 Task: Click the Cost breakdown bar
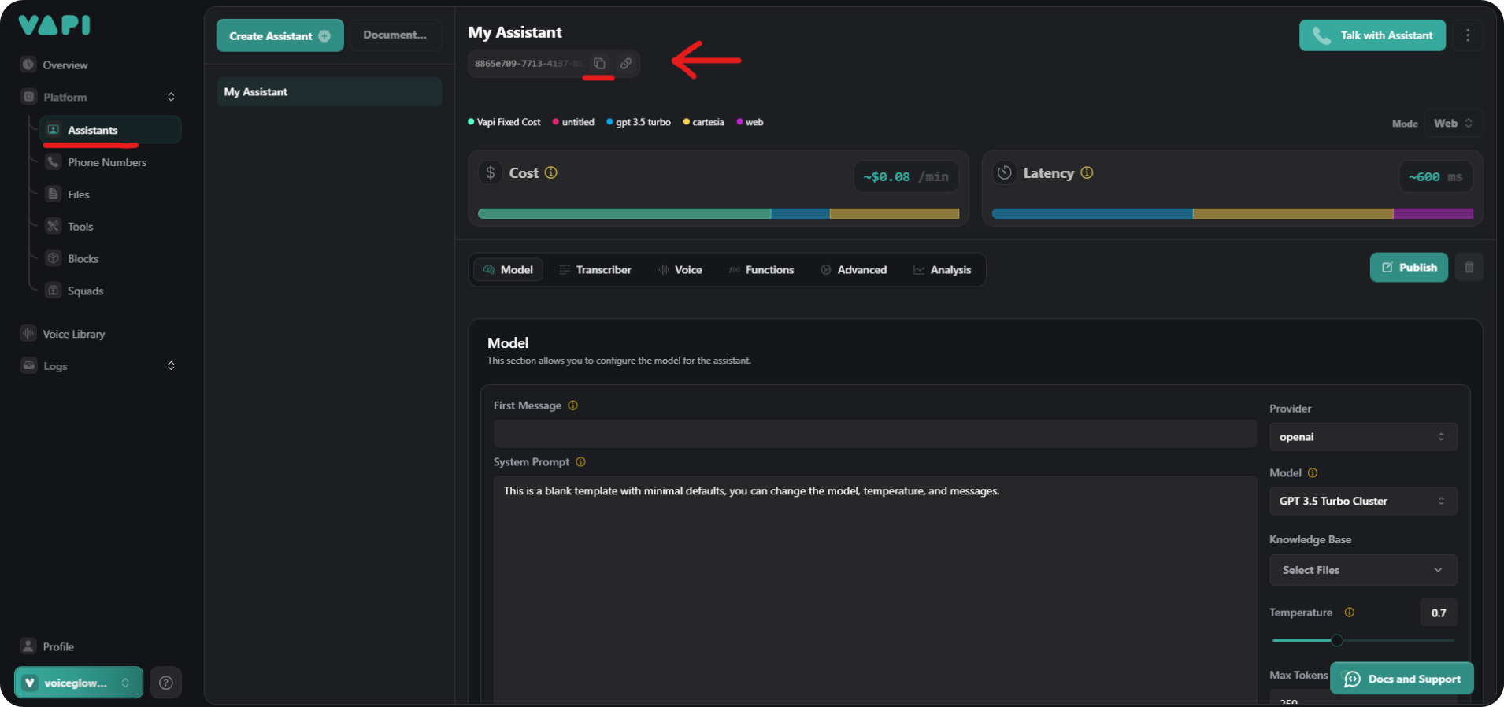click(x=718, y=213)
